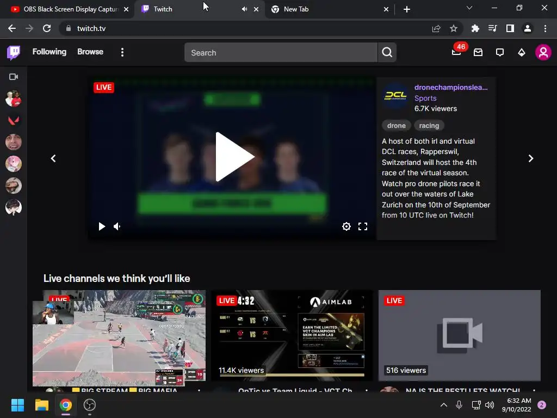Screen dimensions: 557x418
Task: Open media controls icon in toolbar
Action: click(x=492, y=28)
